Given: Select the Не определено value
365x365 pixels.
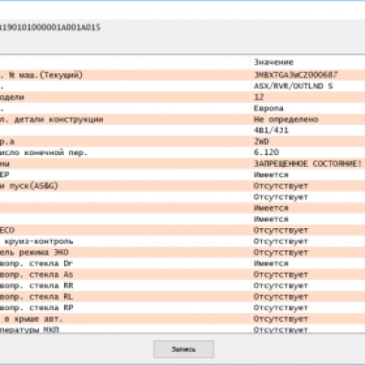Looking at the screenshot, I should click(x=286, y=120).
